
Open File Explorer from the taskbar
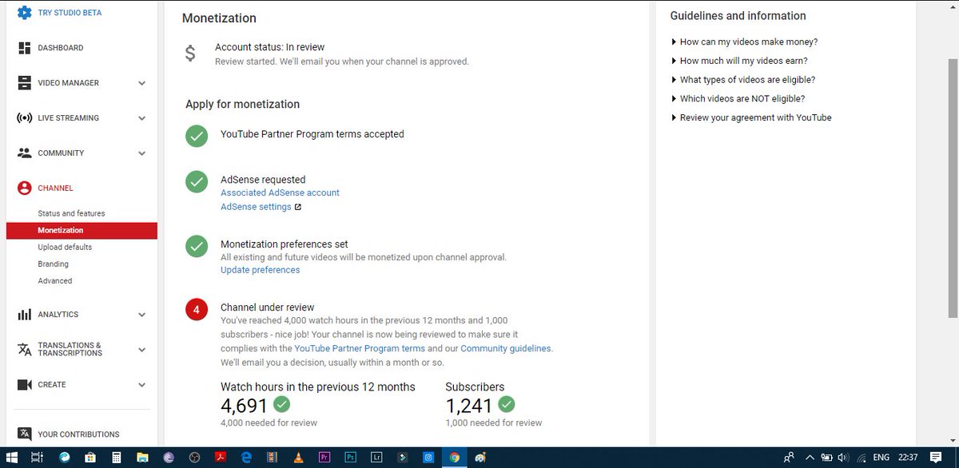pyautogui.click(x=142, y=458)
